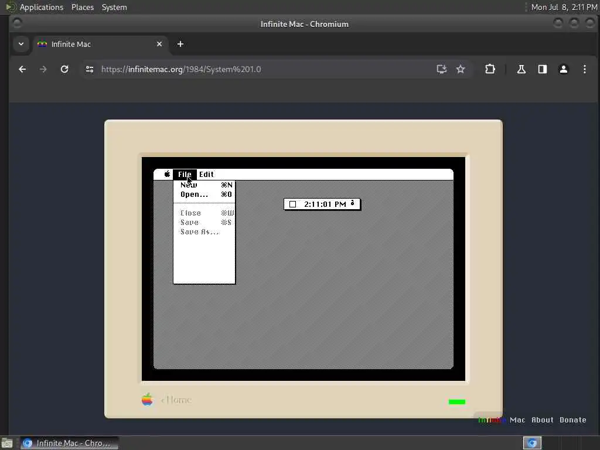Click the Chromium window menu button on titlebar
The width and height of the screenshot is (600, 450).
click(x=17, y=23)
